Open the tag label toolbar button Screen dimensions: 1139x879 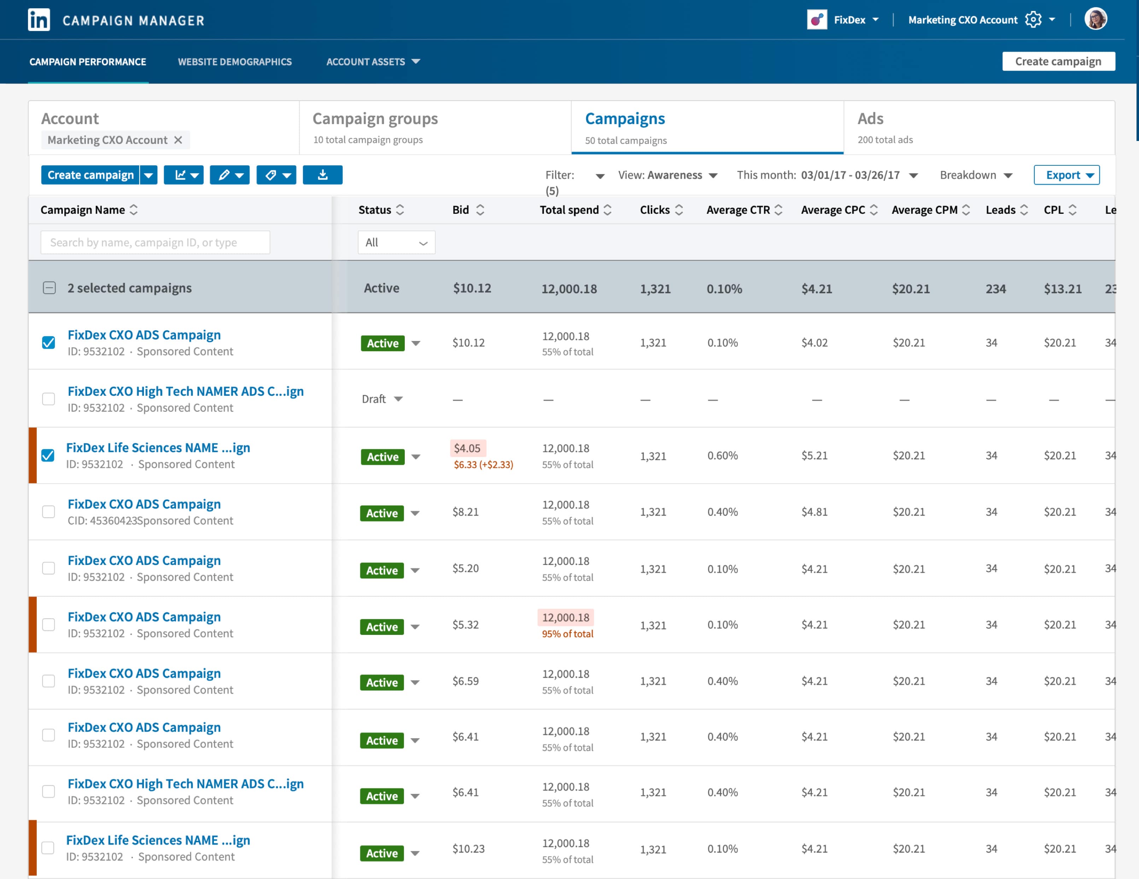pyautogui.click(x=276, y=175)
